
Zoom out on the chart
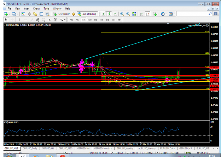pos(128,14)
